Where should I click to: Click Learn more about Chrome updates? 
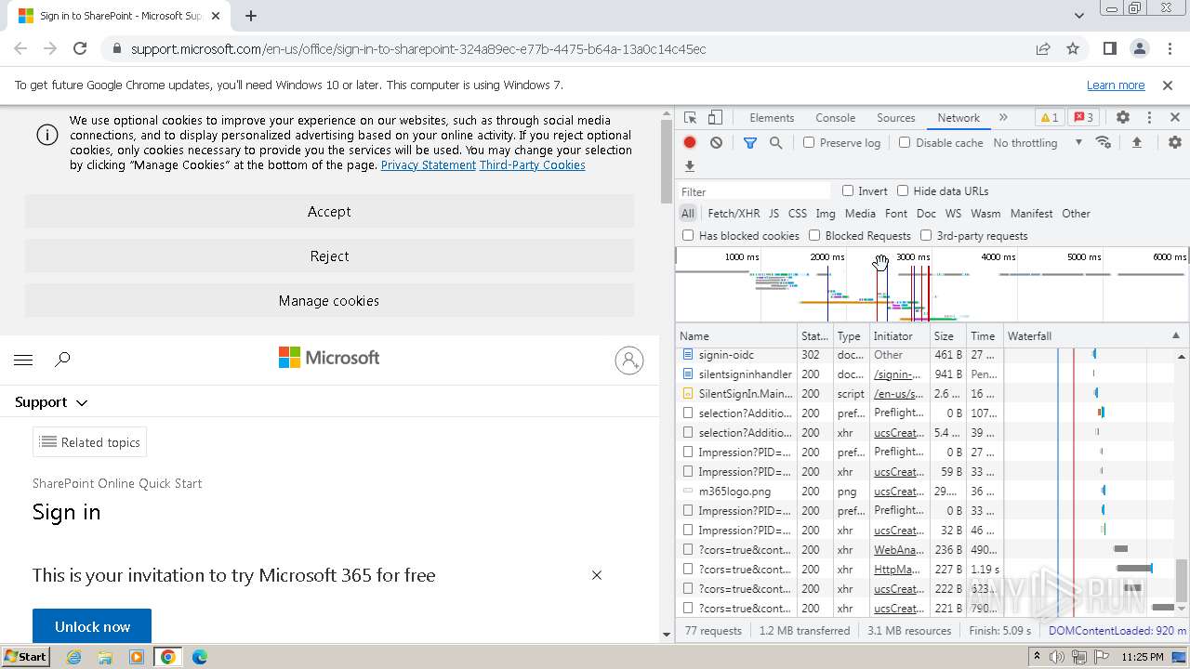[1116, 85]
